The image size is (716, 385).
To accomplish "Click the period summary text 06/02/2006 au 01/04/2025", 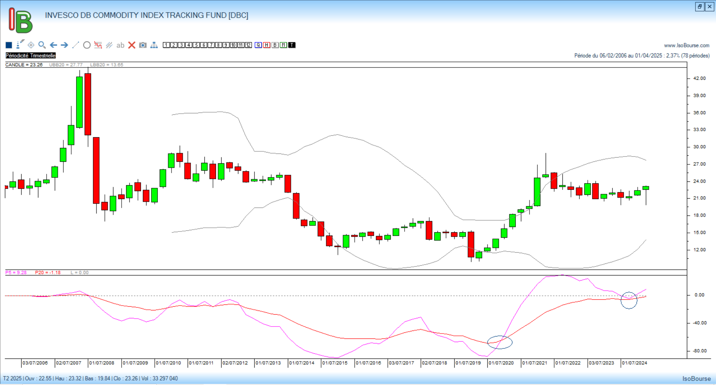I will point(642,56).
